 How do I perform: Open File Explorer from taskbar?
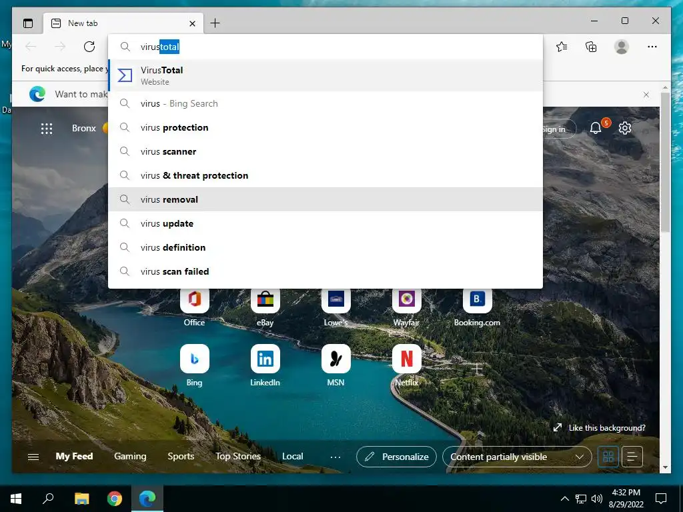click(x=81, y=499)
